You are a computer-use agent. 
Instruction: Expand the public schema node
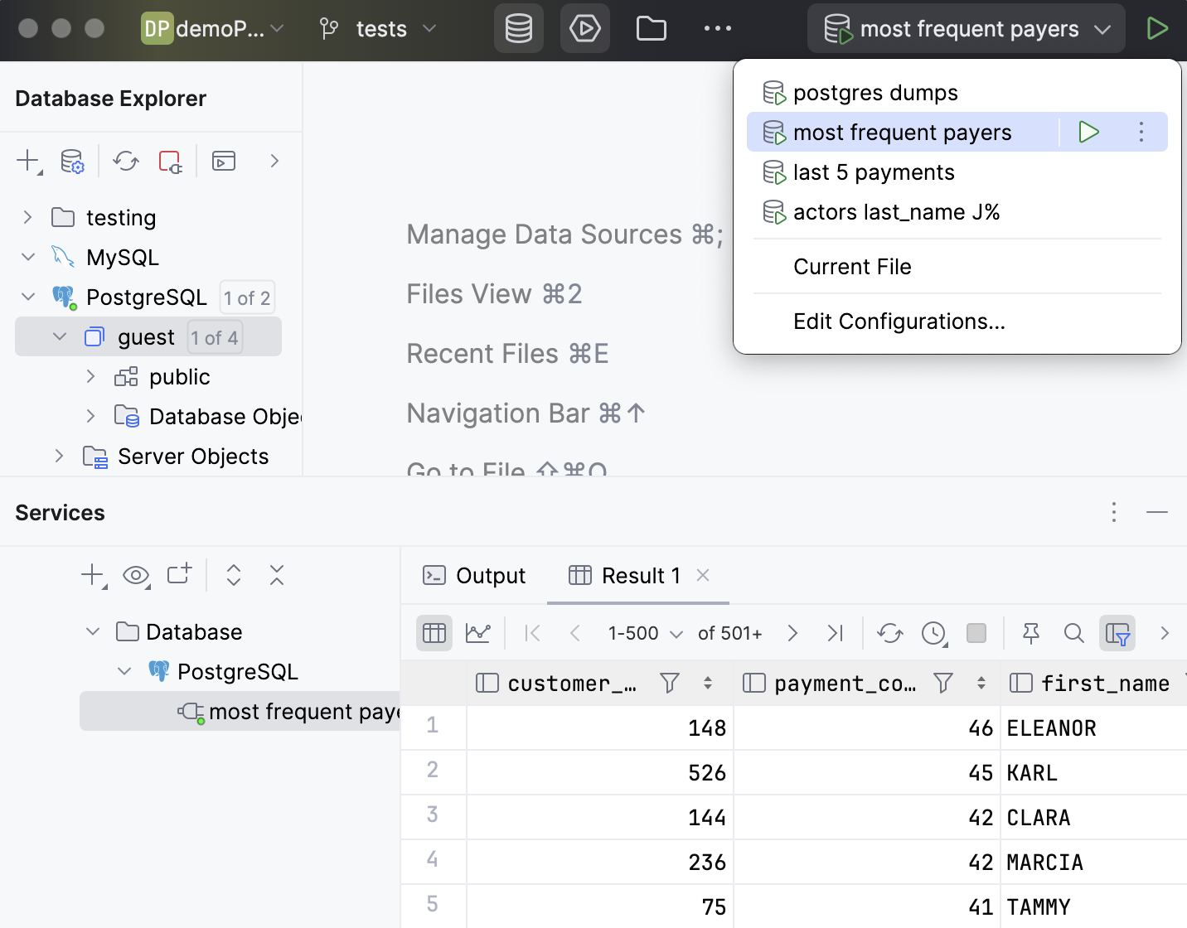coord(91,376)
